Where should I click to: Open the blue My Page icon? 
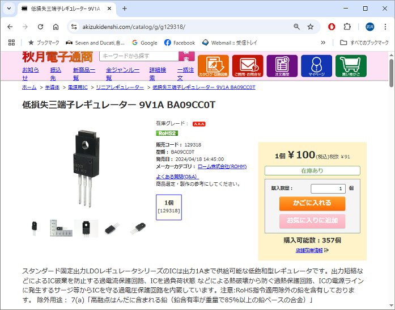coord(316,66)
